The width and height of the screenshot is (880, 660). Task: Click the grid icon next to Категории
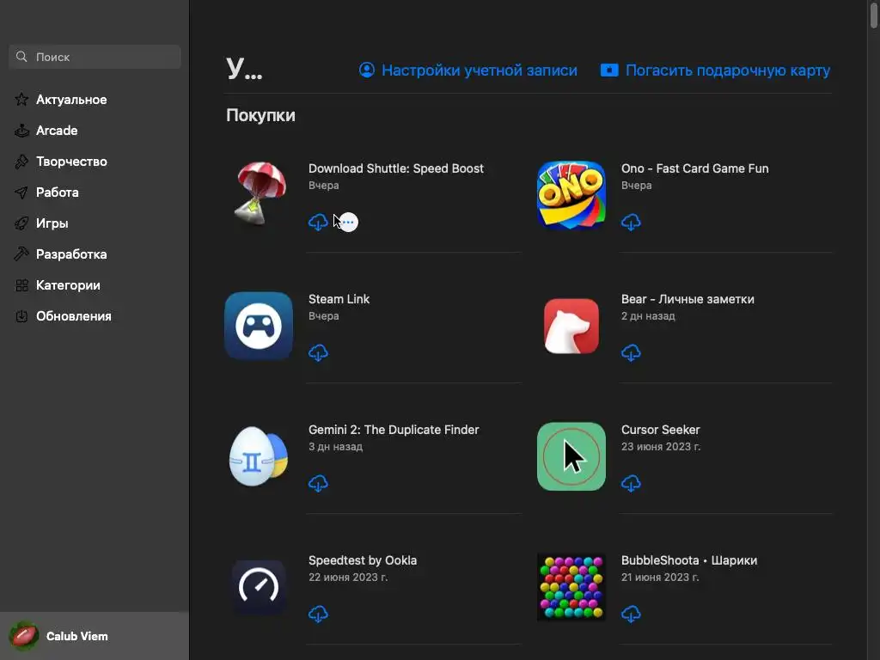[21, 285]
